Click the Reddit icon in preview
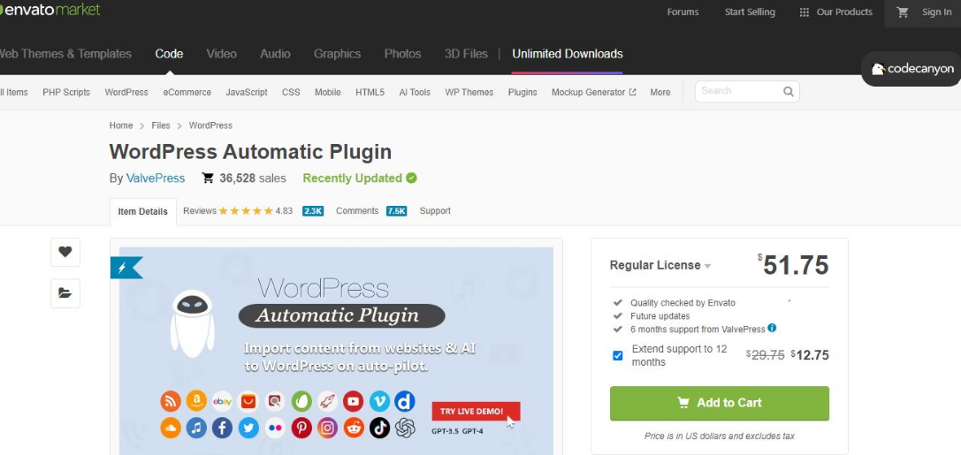The width and height of the screenshot is (961, 455). [x=354, y=428]
